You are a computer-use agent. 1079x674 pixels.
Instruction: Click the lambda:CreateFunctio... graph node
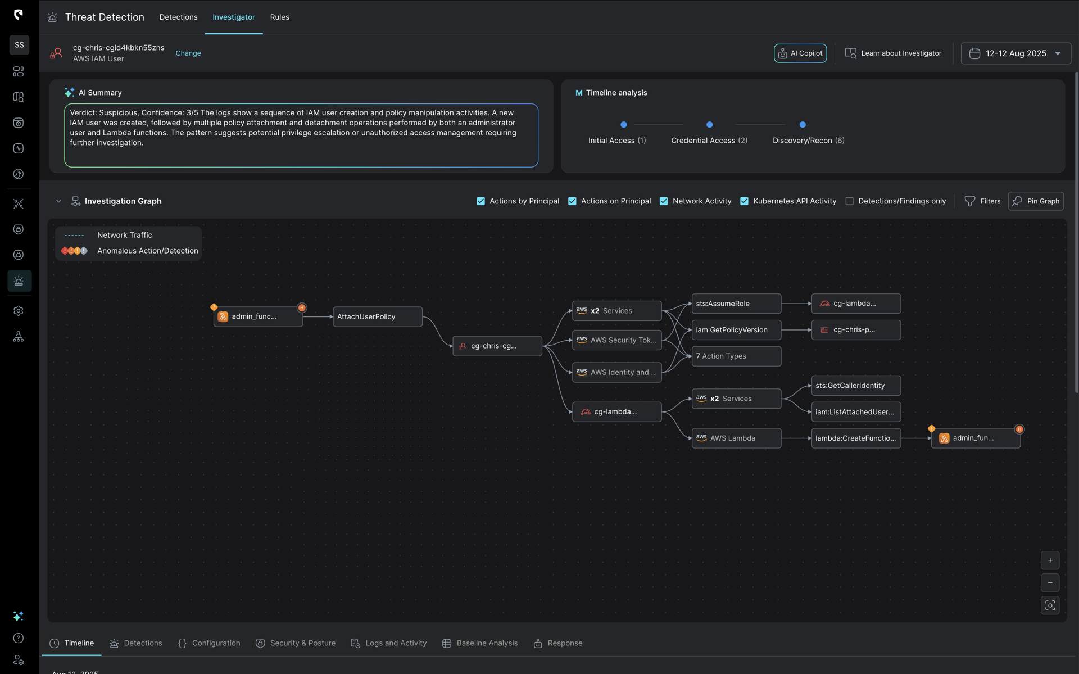pos(856,438)
